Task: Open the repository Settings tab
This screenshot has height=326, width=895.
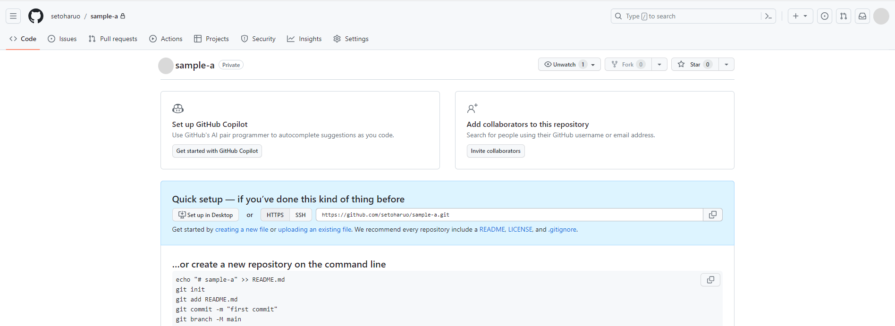Action: click(x=351, y=39)
